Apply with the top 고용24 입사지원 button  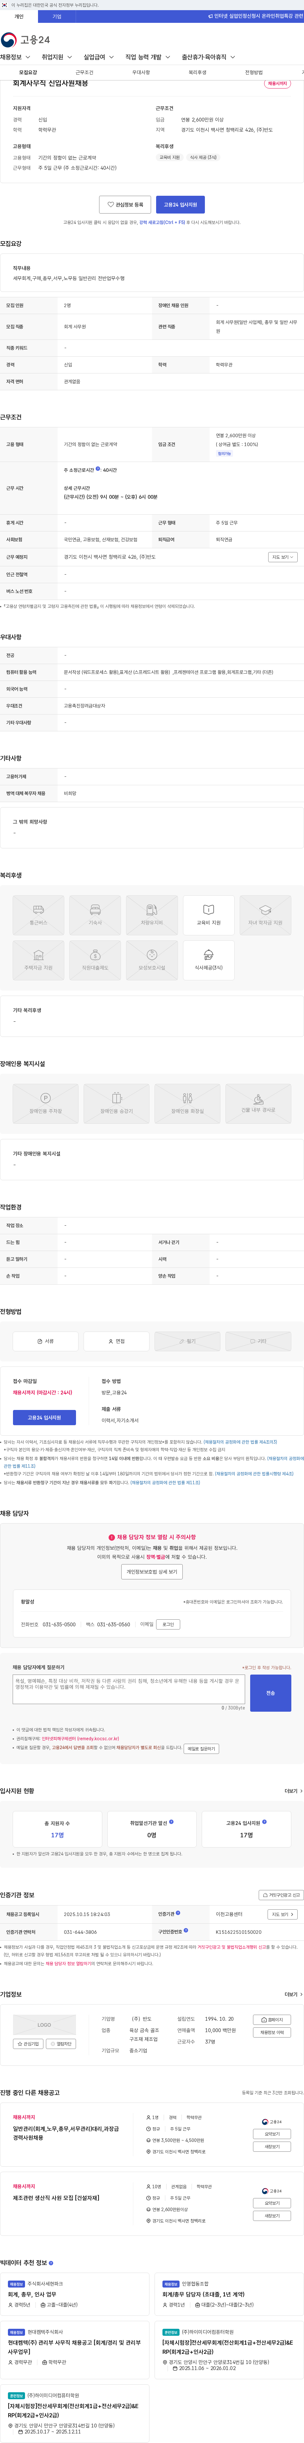pyautogui.click(x=180, y=205)
